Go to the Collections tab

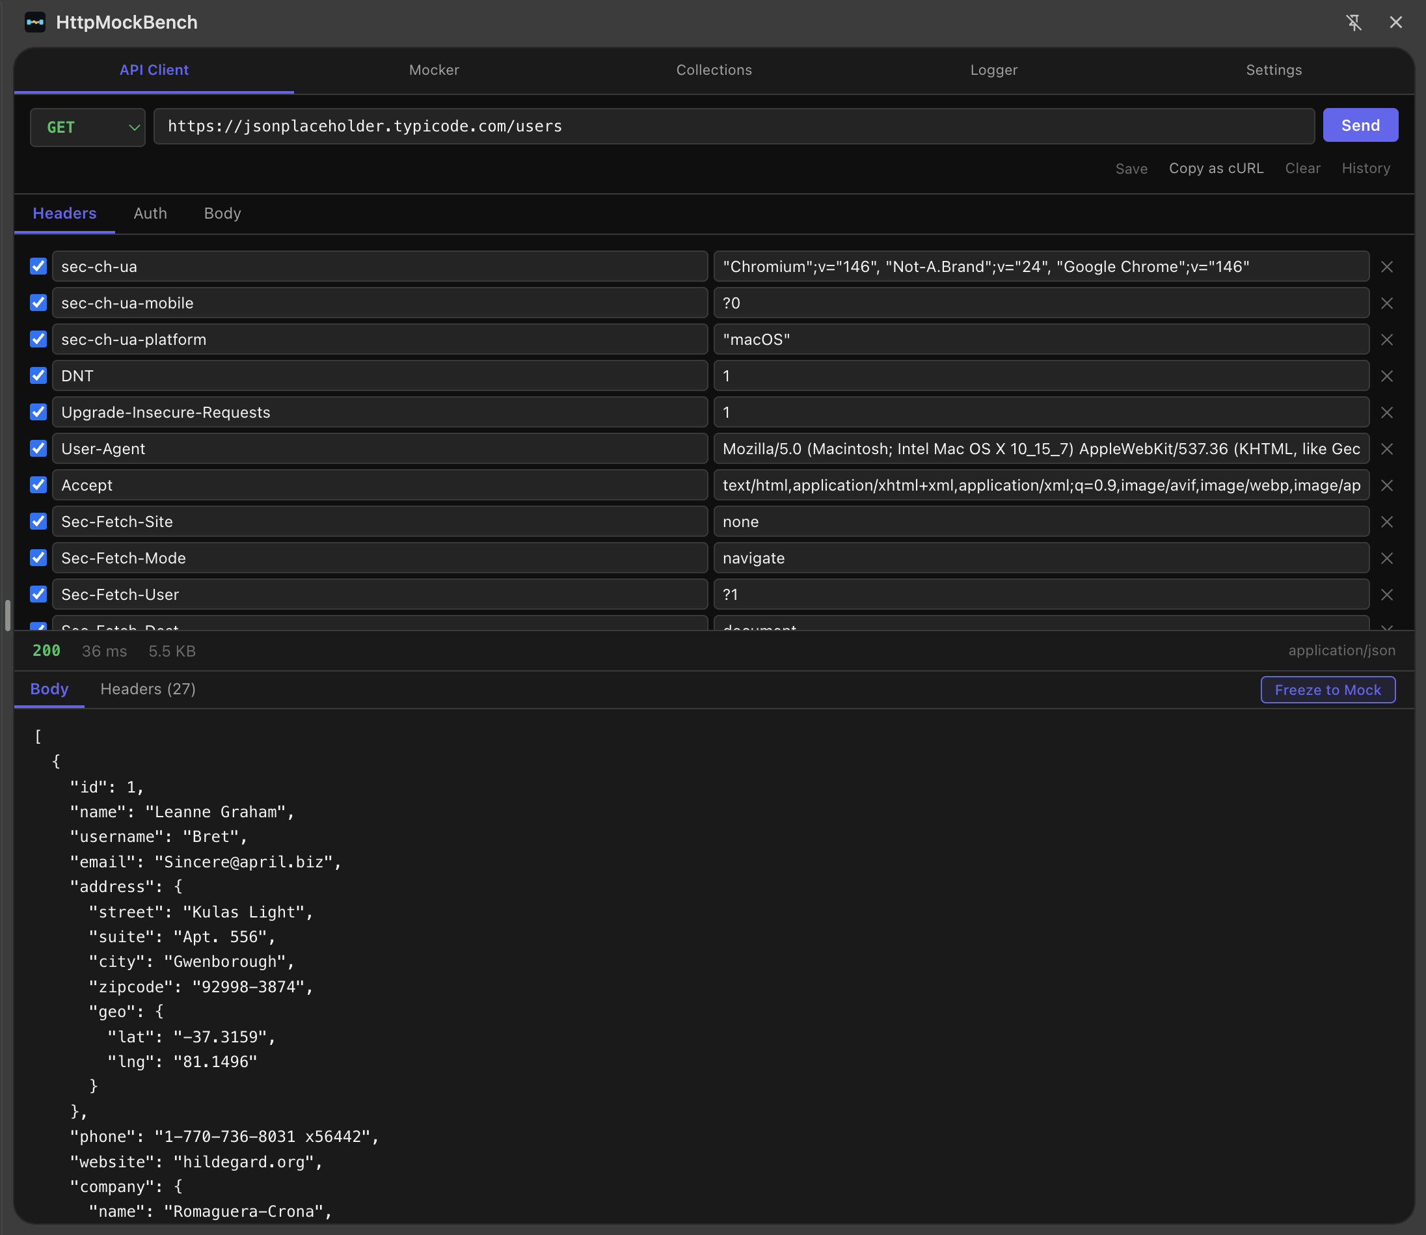(x=714, y=70)
